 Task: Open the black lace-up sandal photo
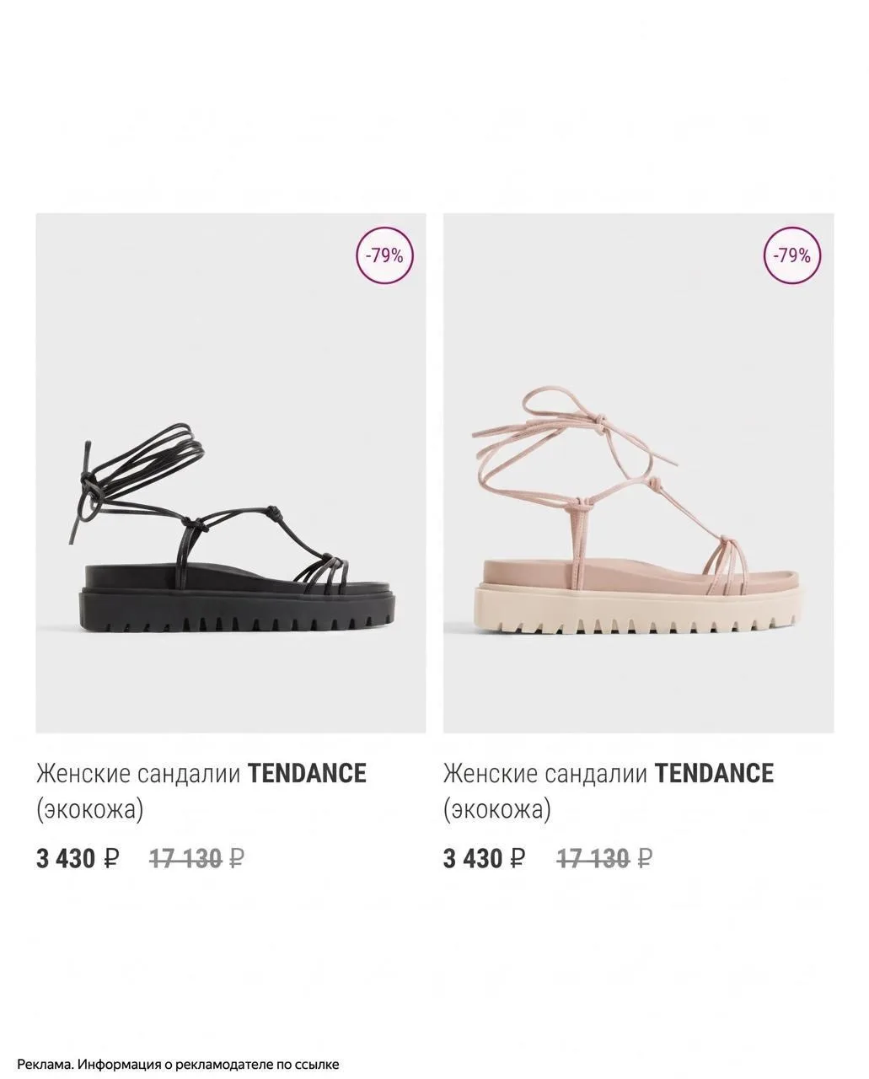click(x=230, y=473)
